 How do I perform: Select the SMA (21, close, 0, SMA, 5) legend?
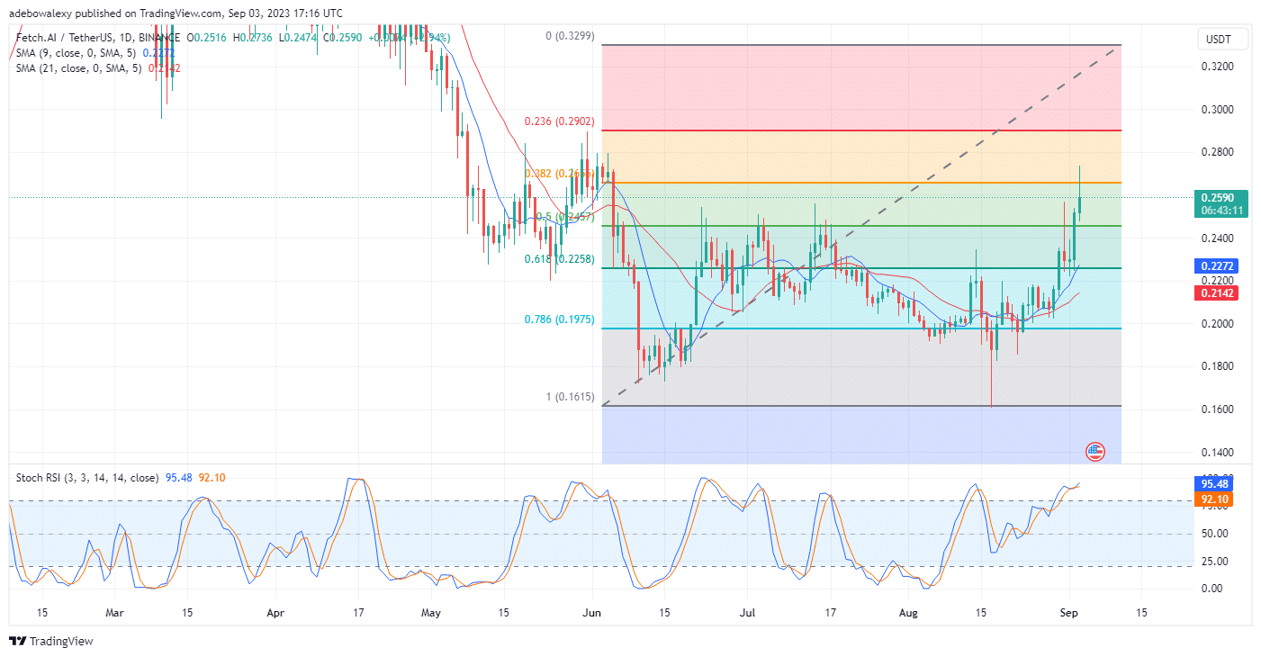tap(81, 68)
